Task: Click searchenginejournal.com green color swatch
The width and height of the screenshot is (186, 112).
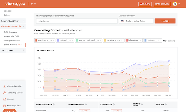Action: click(x=77, y=41)
